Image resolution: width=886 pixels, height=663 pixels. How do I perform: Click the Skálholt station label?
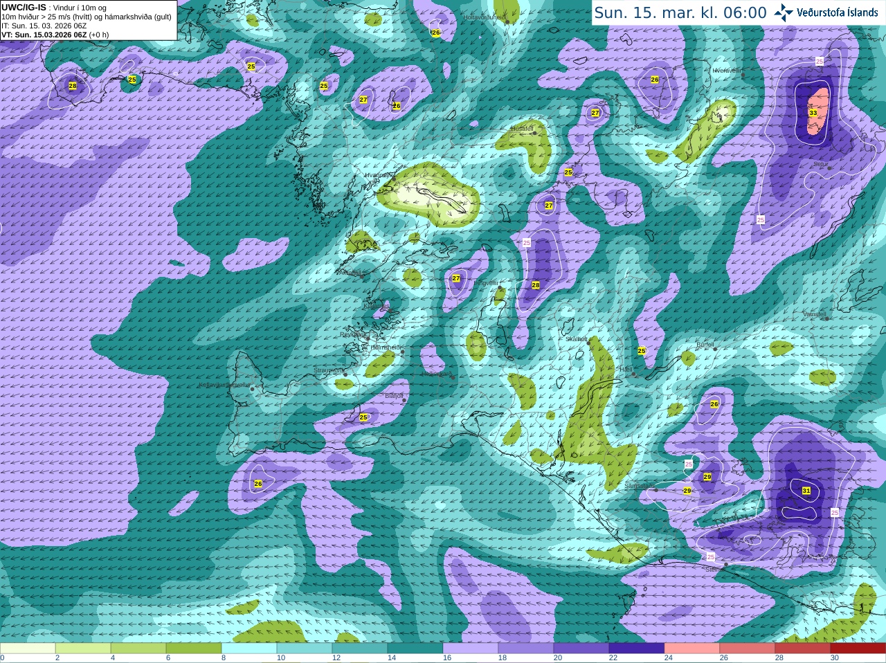click(x=576, y=339)
